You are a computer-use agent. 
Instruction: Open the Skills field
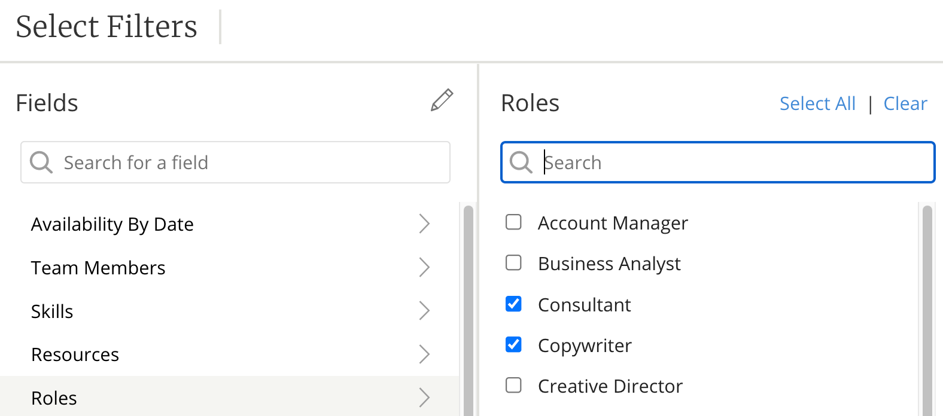[230, 311]
